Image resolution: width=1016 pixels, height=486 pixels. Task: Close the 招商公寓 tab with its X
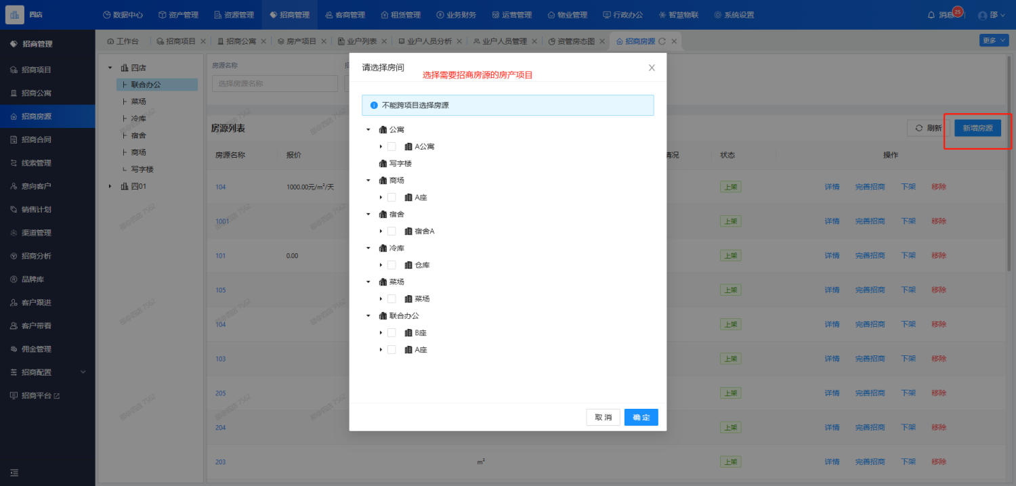click(x=263, y=41)
